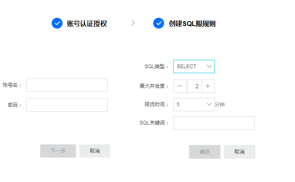
Task: Click 取消 beside the 确定 button
Action: click(x=239, y=152)
